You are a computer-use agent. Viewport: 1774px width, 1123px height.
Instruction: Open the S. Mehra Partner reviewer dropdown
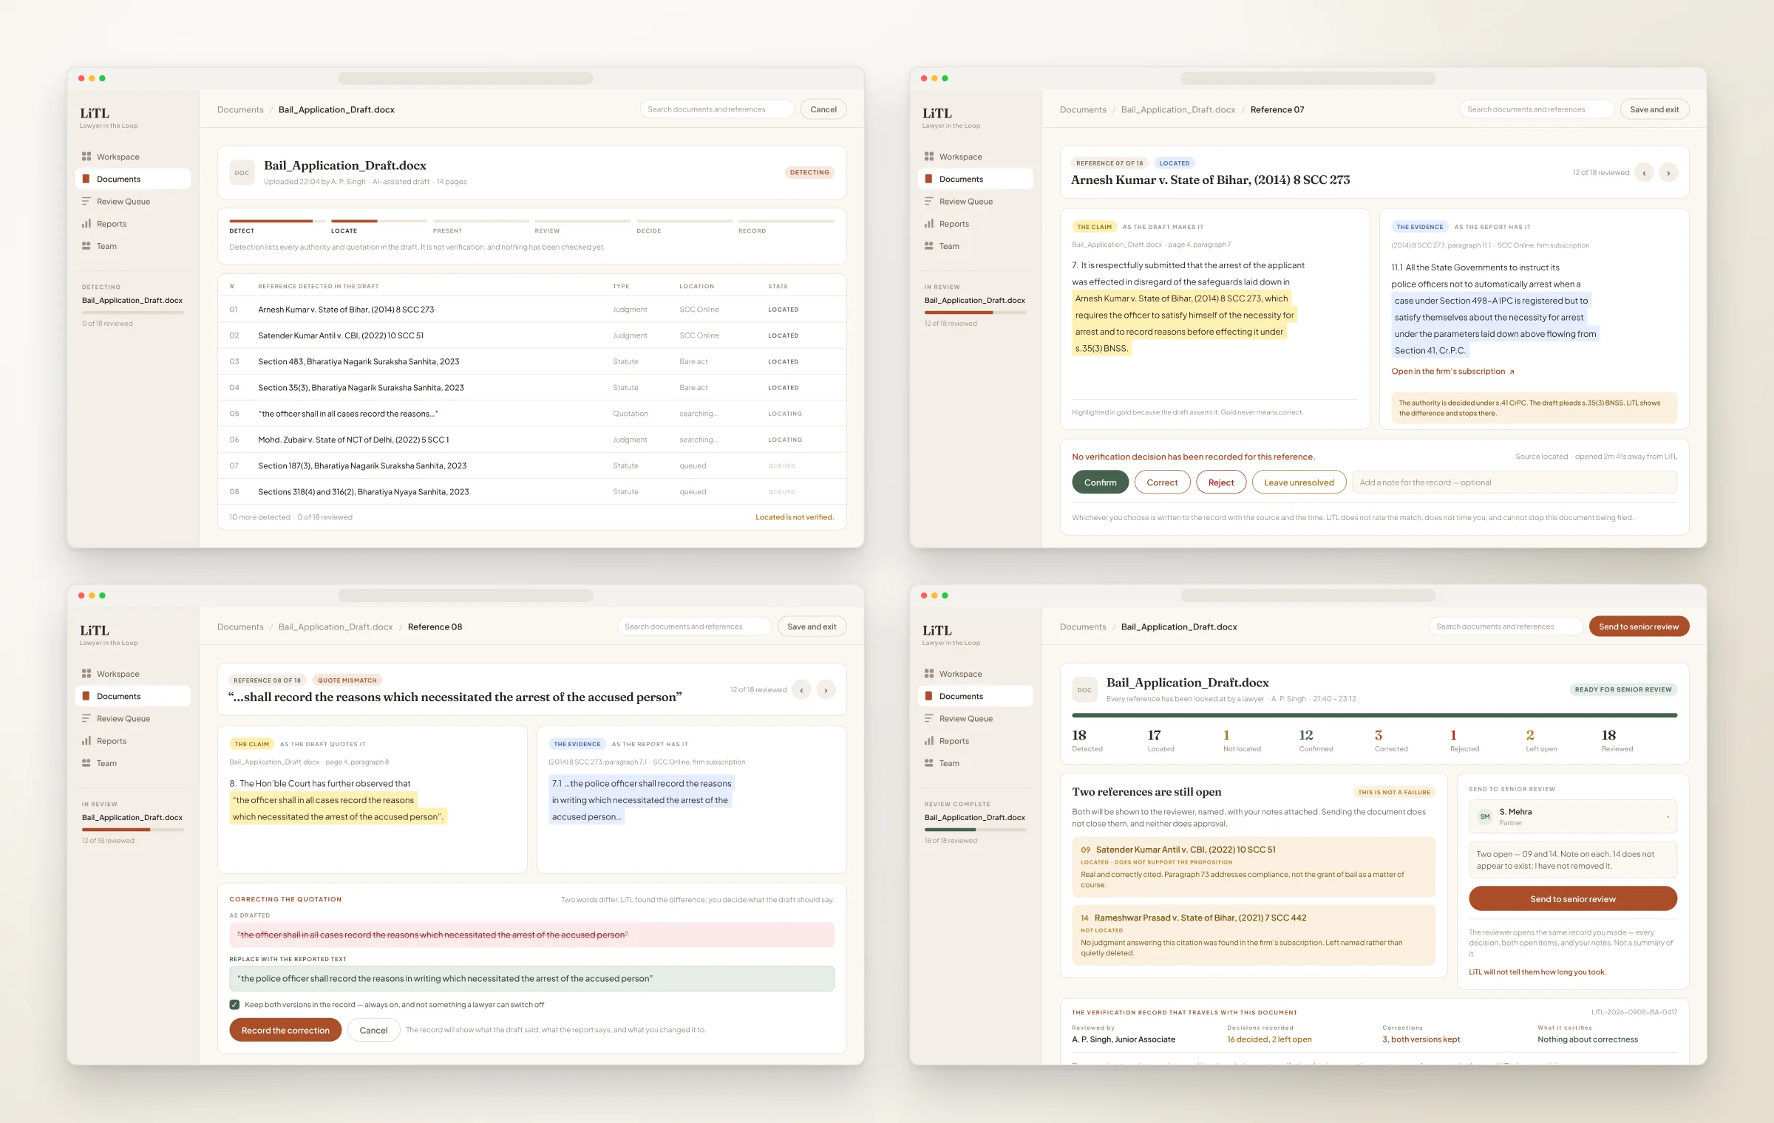tap(1573, 816)
